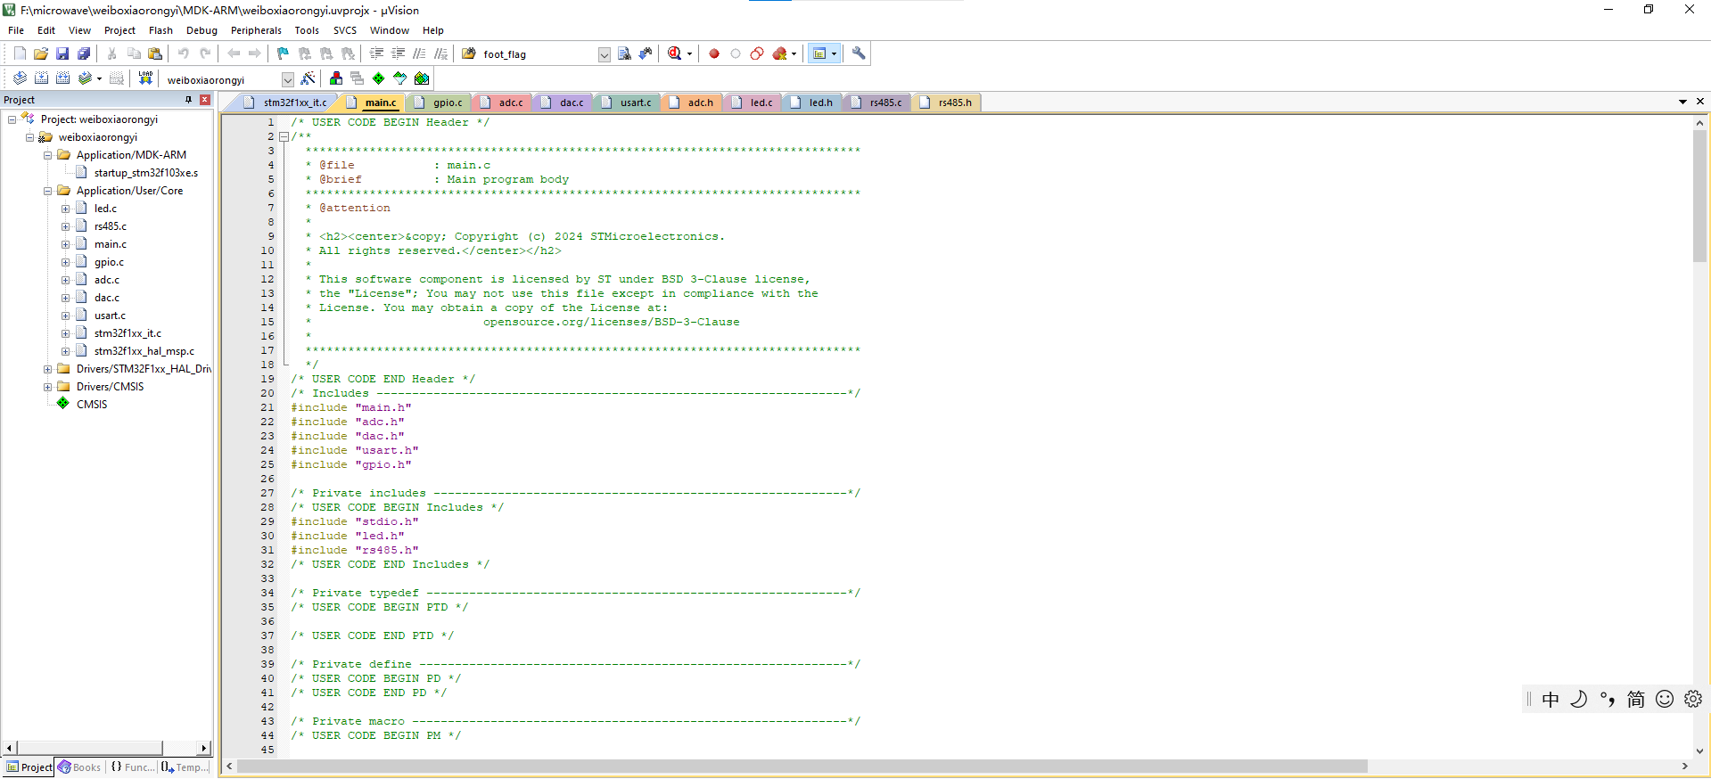
Task: Open Manage Run-Time Environment green diamond icon
Action: click(x=379, y=78)
